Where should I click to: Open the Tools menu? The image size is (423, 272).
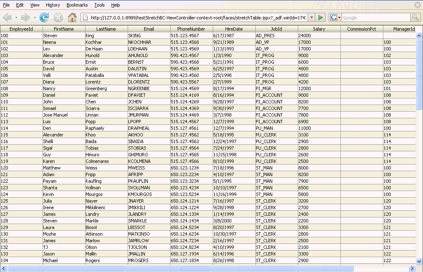tap(100, 5)
